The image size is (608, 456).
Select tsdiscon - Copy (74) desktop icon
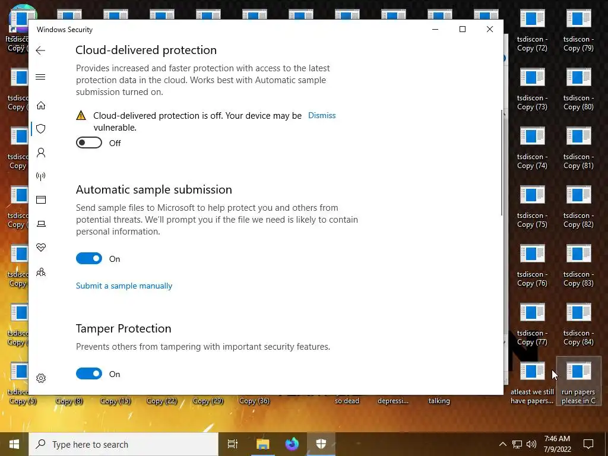pos(532,148)
